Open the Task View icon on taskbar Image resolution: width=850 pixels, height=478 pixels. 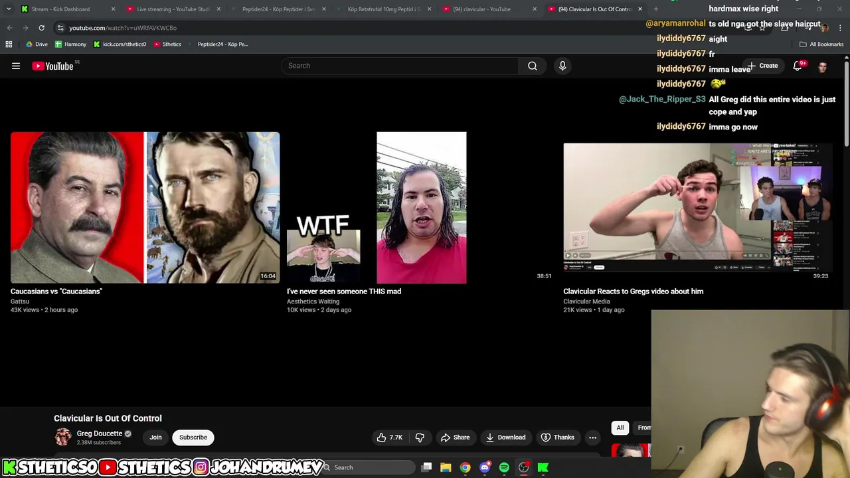pos(427,467)
